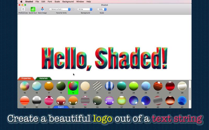The image size is (209, 130).
Task: Open the Scale menu
Action: tap(57, 2)
